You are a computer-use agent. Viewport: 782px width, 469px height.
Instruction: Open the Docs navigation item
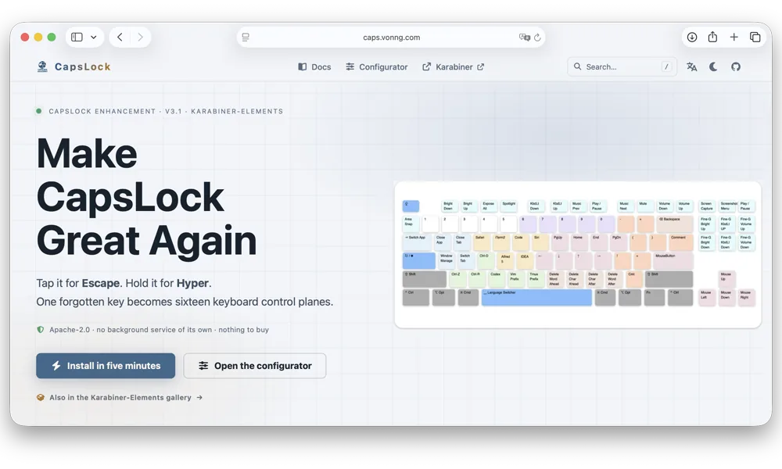point(314,66)
